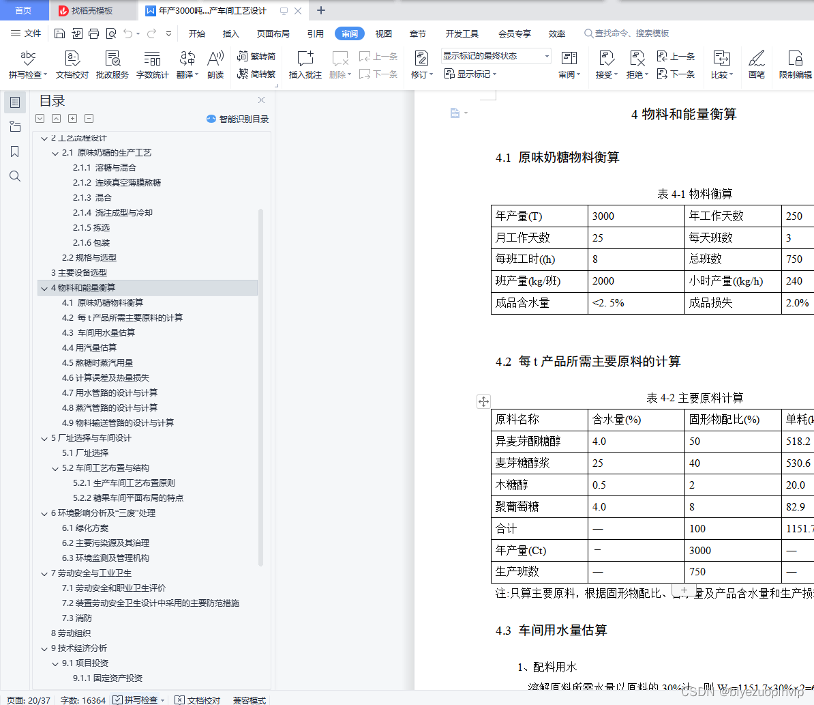
Task: Click 插入批注 insert comment icon
Action: click(x=305, y=64)
